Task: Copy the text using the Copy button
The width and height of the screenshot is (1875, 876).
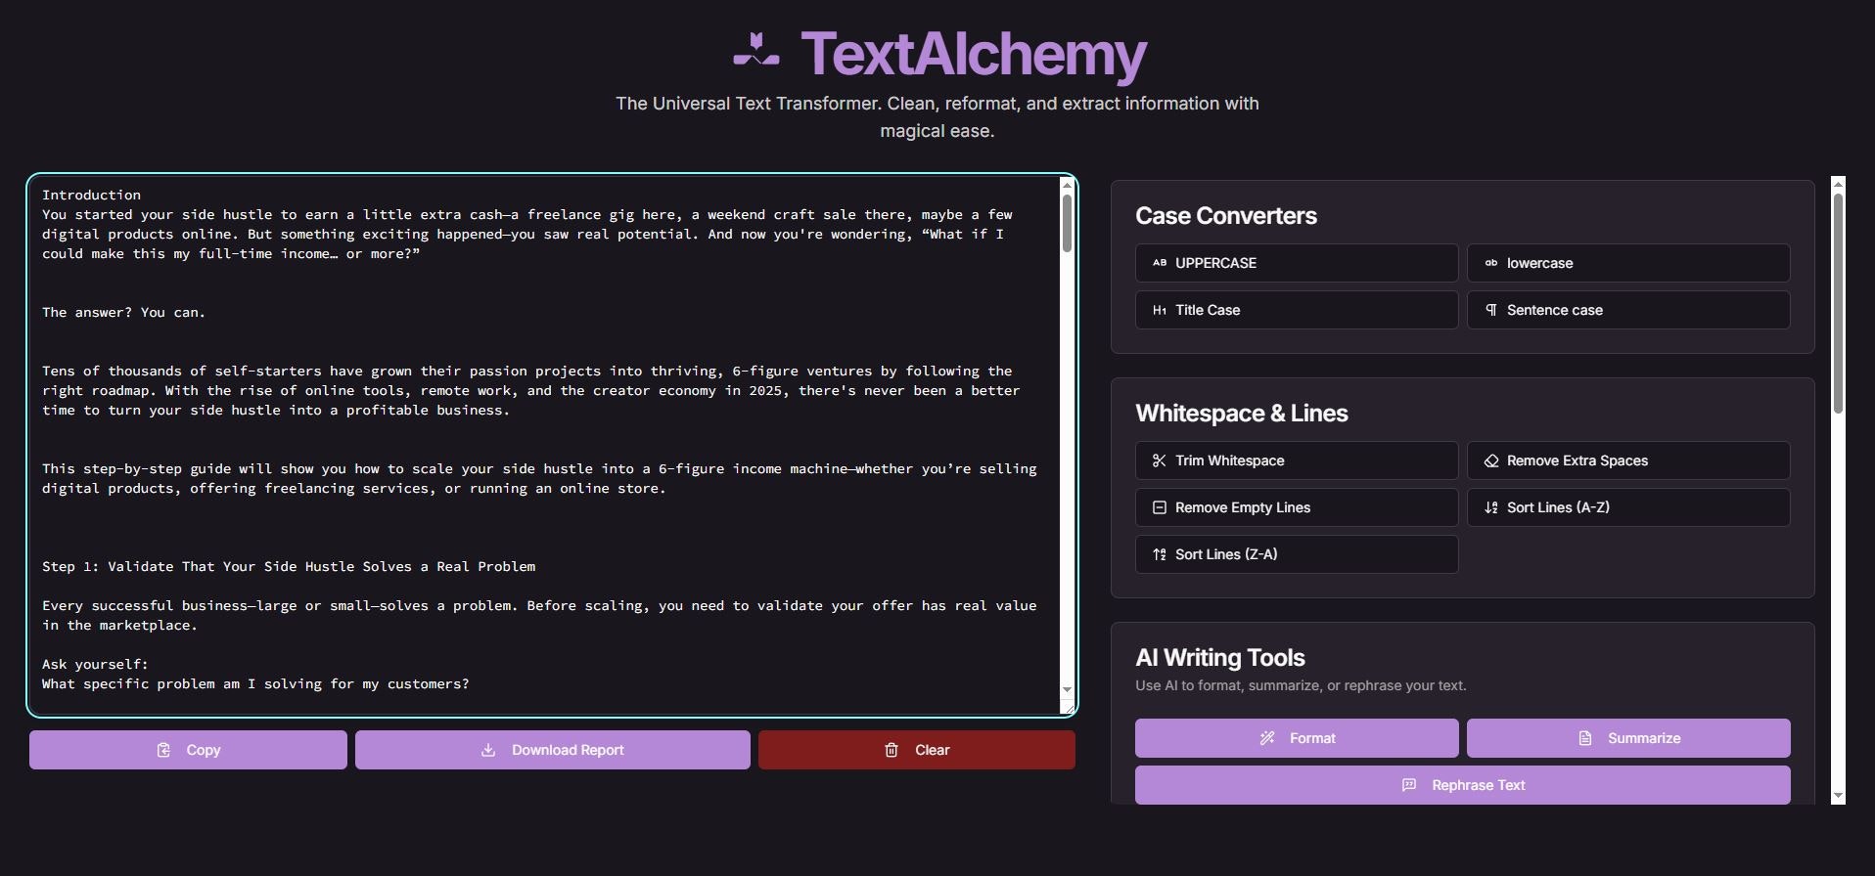Action: click(x=188, y=750)
